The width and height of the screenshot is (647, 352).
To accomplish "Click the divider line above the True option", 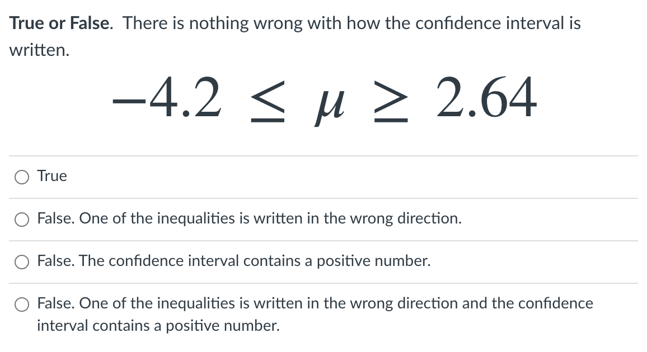I will click(323, 155).
